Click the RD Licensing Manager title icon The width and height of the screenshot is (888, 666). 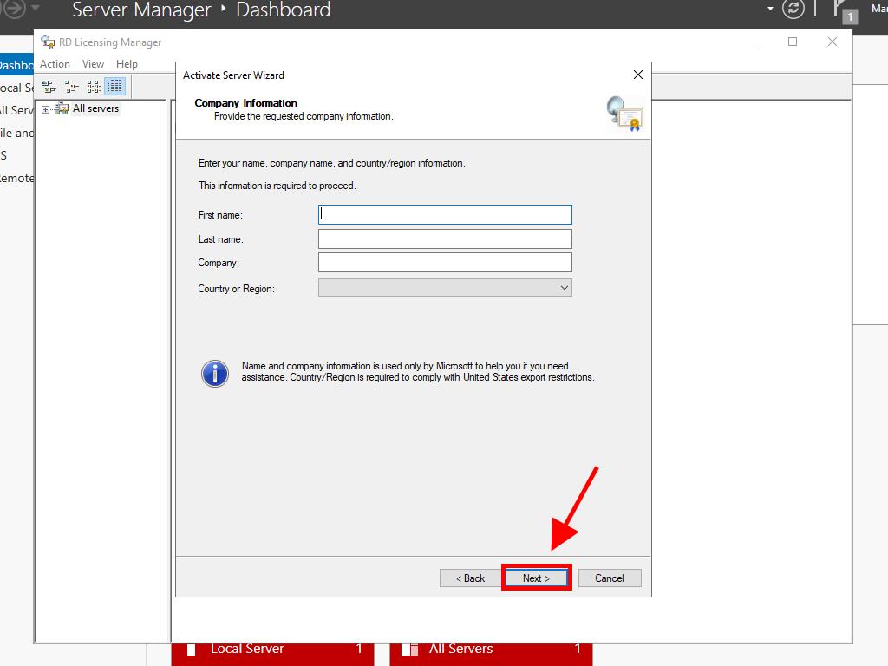(48, 42)
